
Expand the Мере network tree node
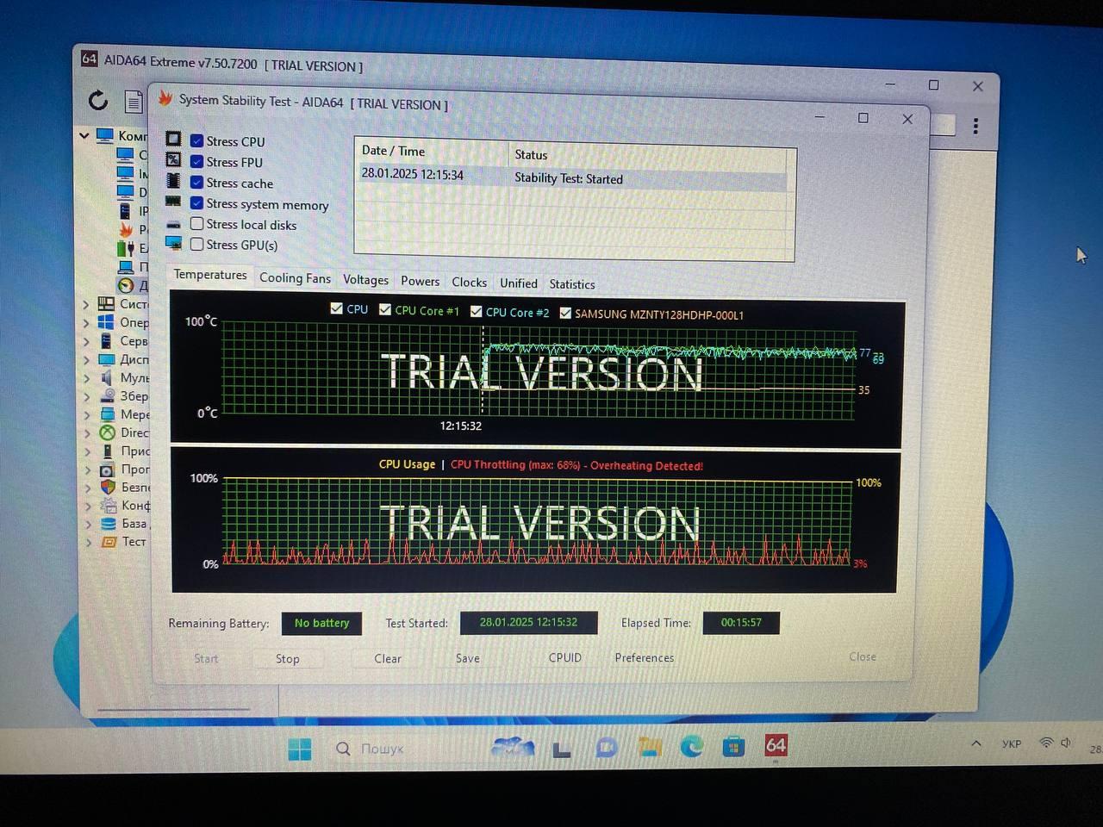(x=87, y=414)
